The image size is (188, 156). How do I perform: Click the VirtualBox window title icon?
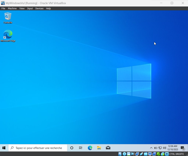3,3
